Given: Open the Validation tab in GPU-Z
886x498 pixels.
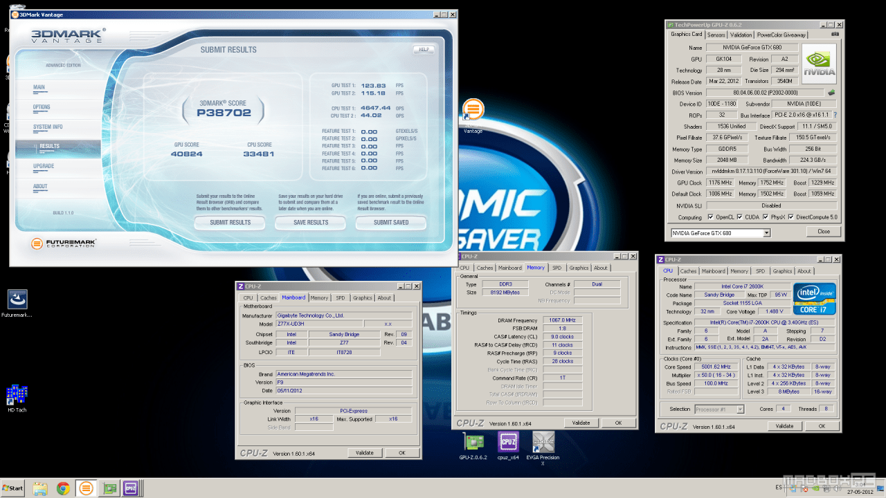Looking at the screenshot, I should tap(741, 35).
